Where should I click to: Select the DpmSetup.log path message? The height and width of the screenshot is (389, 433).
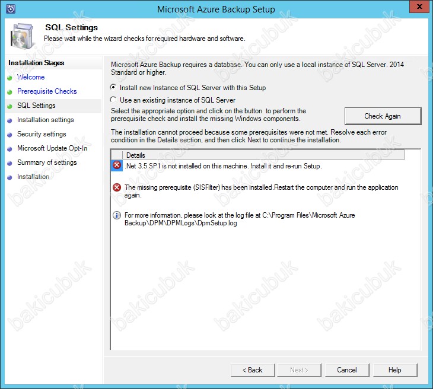pyautogui.click(x=240, y=219)
